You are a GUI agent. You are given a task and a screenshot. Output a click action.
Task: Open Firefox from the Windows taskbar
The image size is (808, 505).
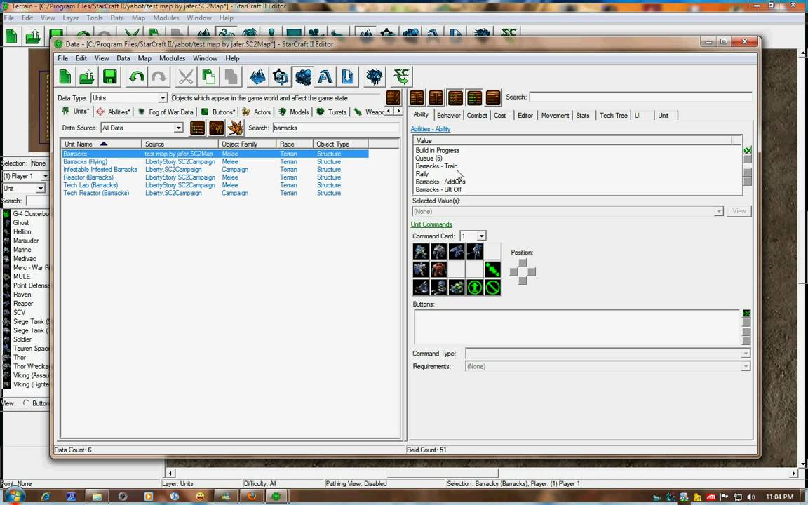252,497
